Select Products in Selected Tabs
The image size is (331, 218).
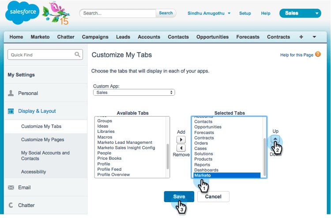(203, 159)
